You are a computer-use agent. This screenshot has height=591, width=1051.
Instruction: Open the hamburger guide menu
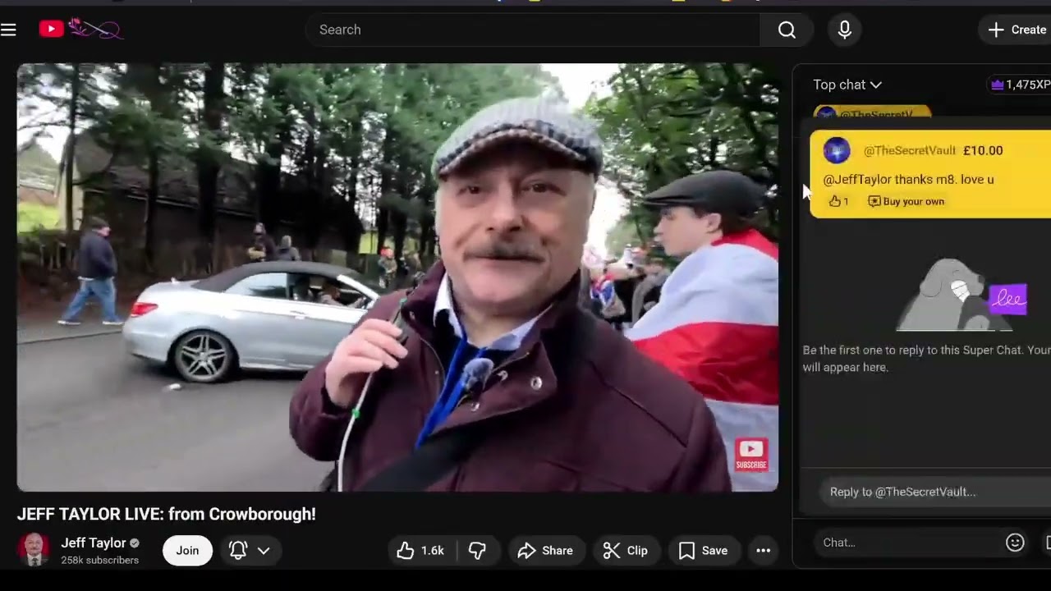tap(8, 30)
